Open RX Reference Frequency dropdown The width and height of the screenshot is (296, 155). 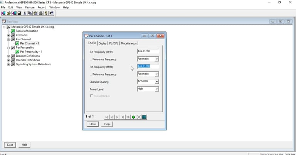click(x=157, y=74)
